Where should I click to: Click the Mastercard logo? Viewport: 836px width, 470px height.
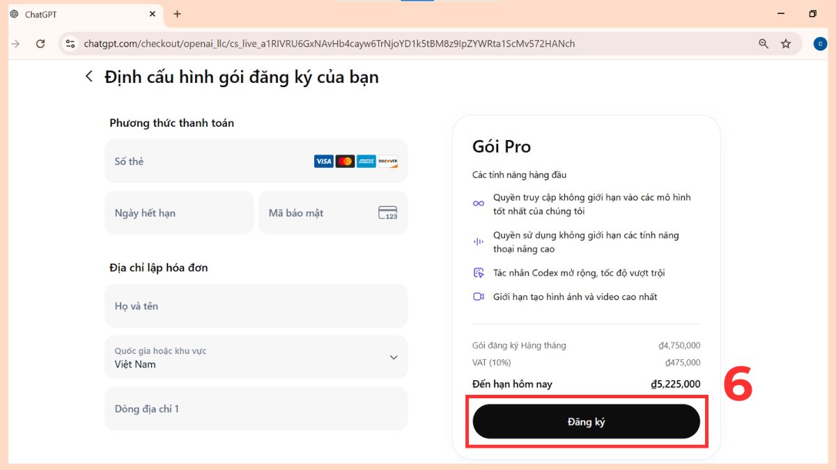[x=346, y=161]
